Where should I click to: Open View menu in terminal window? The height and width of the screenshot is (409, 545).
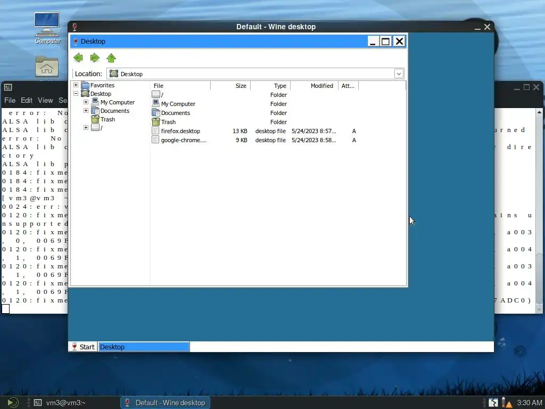point(45,100)
